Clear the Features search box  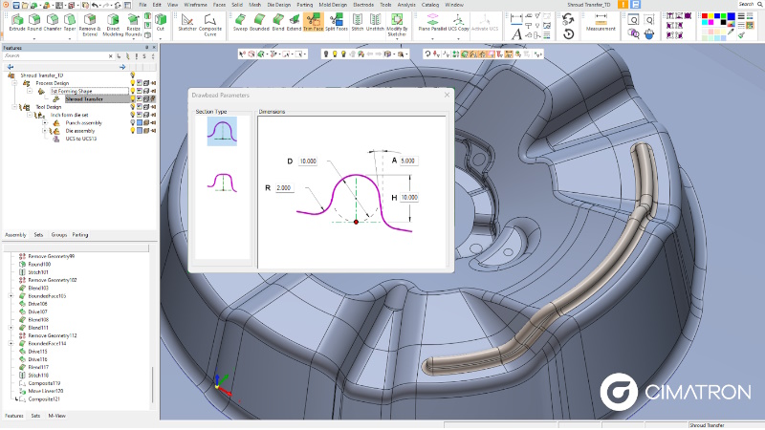pos(111,56)
